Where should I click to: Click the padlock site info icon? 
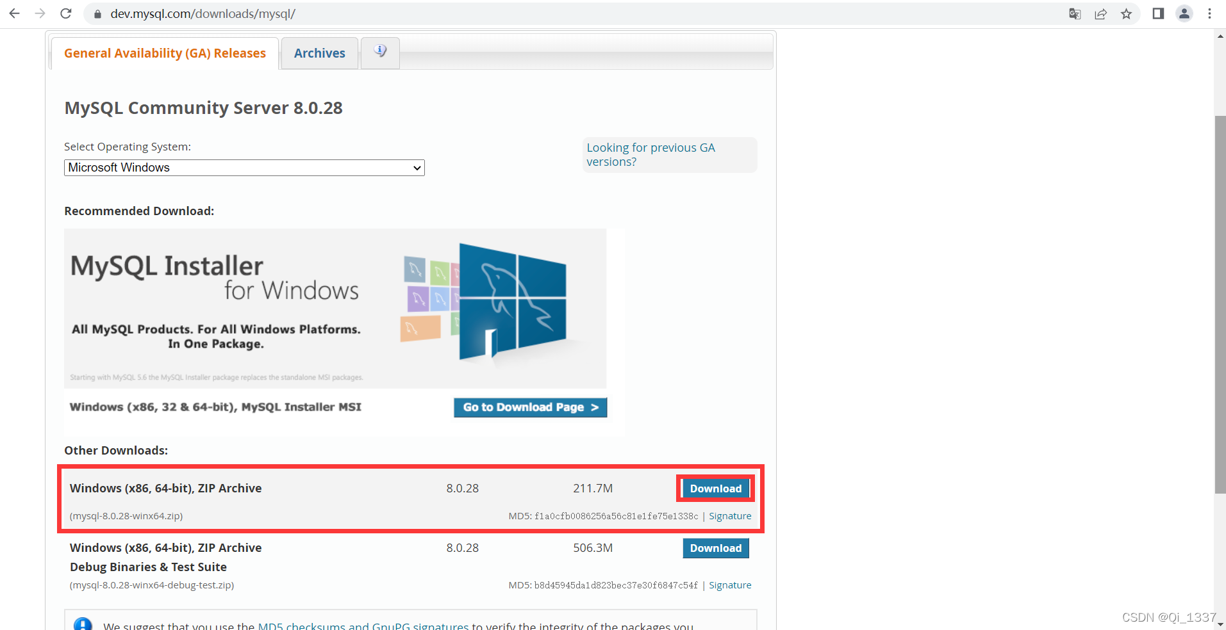coord(97,13)
